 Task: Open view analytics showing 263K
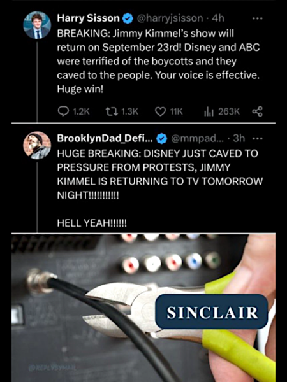pyautogui.click(x=221, y=111)
